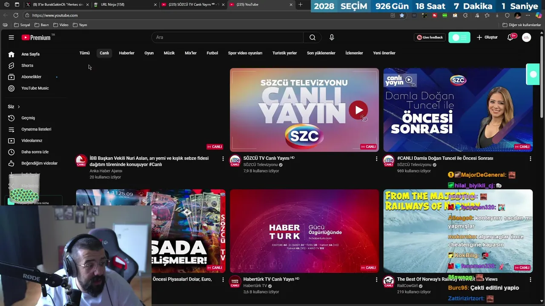The width and height of the screenshot is (545, 306).
Task: Open the browser favorites list icon
Action: [x=487, y=15]
